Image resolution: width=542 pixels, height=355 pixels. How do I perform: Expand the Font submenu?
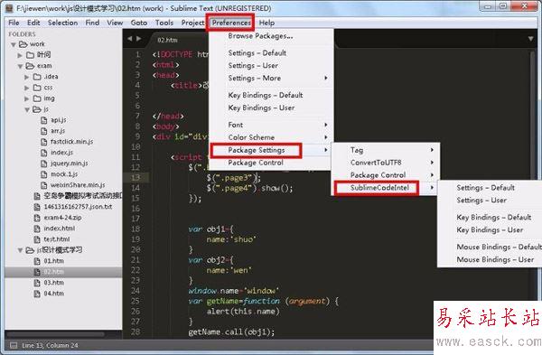271,125
